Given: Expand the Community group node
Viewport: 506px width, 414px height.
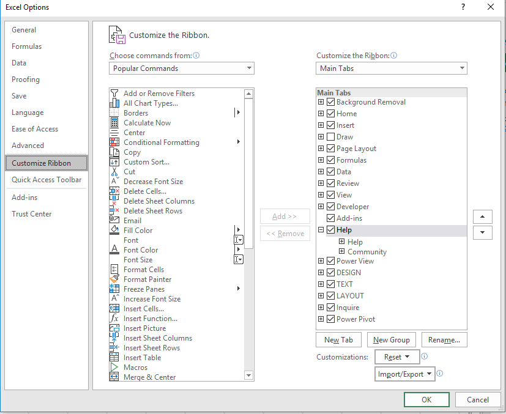Looking at the screenshot, I should pos(342,251).
